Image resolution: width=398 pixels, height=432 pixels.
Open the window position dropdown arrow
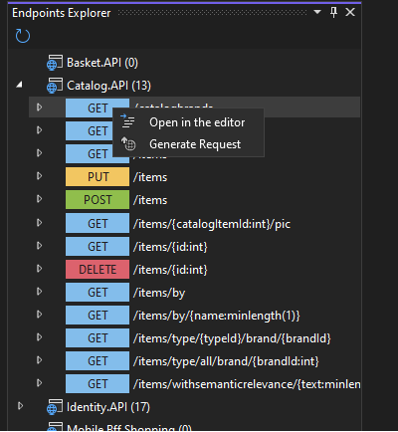tap(317, 12)
